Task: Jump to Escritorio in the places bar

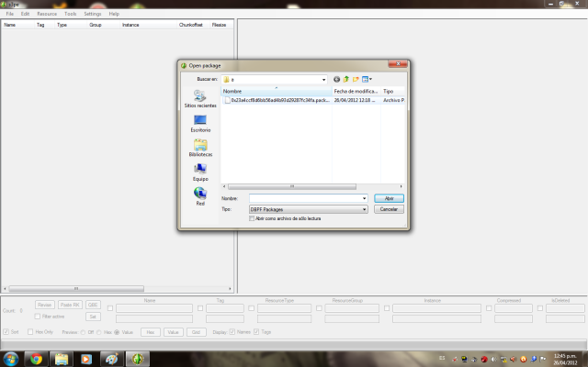Action: 200,124
